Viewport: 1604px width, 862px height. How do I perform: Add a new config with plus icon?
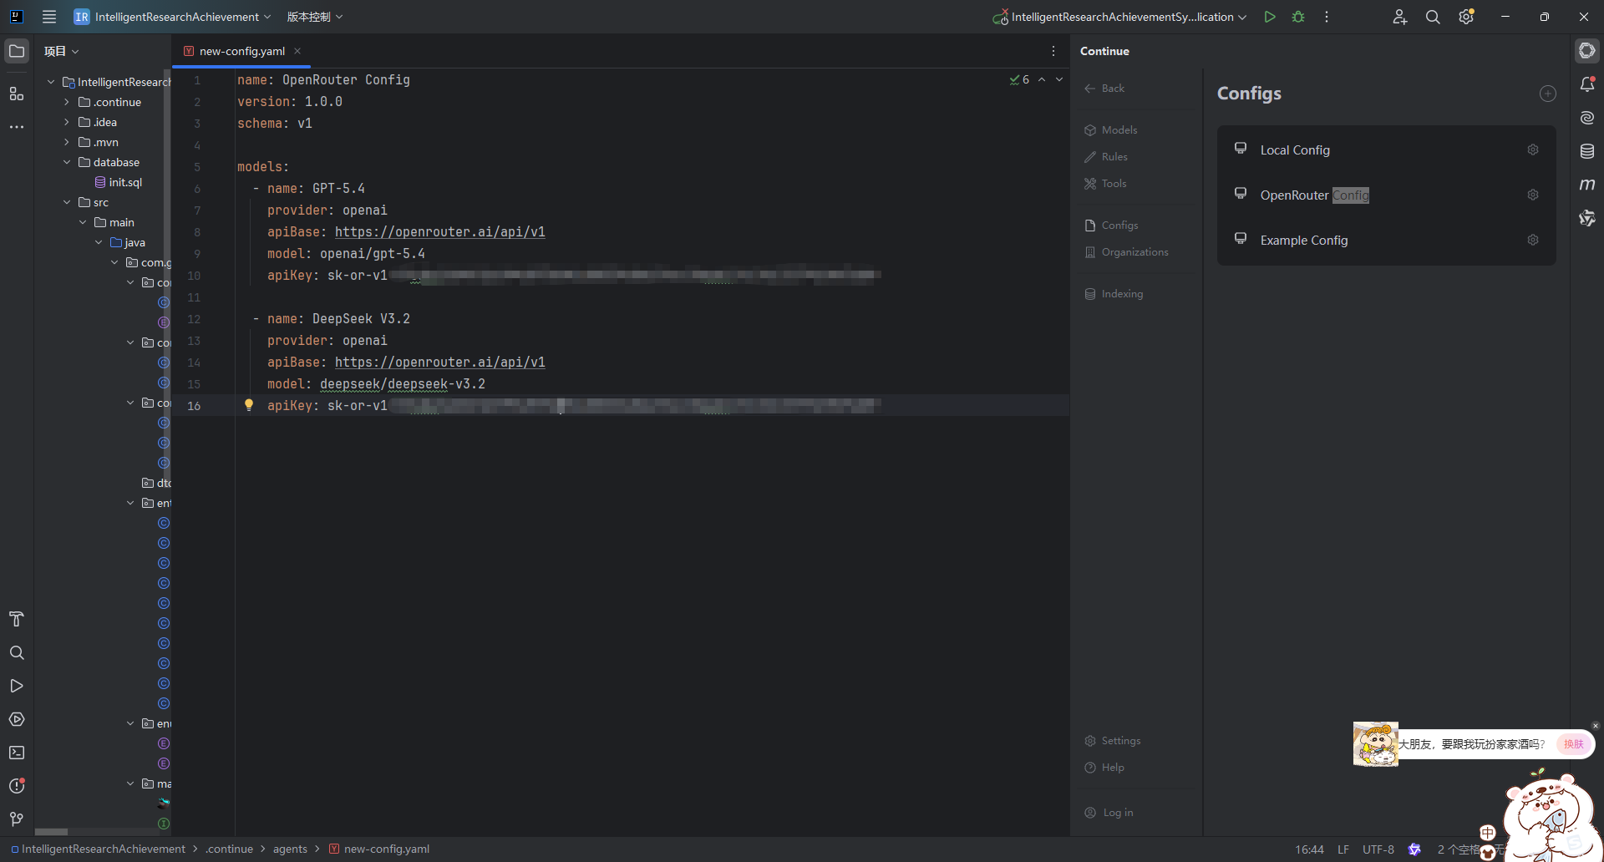(1548, 94)
